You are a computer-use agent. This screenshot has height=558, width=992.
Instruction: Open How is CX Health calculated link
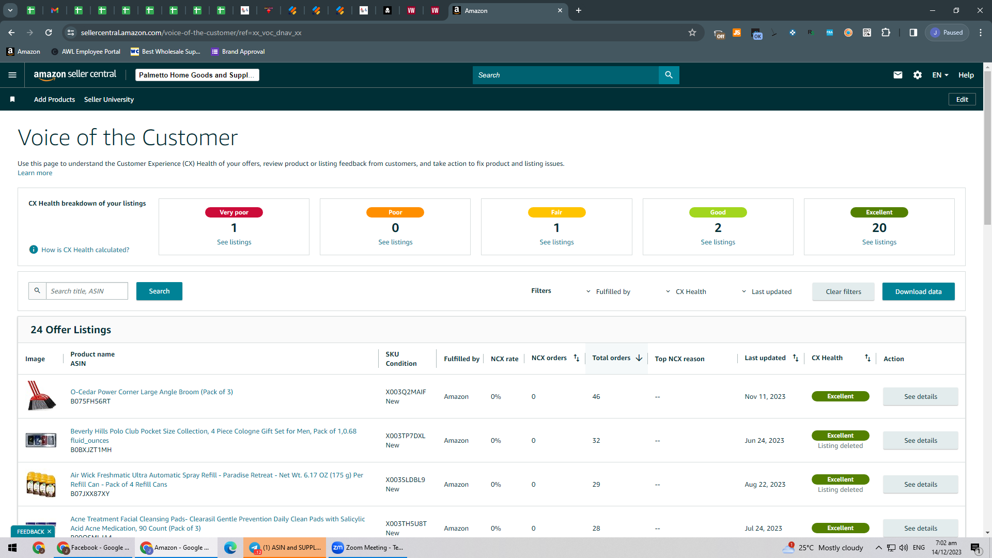(x=85, y=250)
